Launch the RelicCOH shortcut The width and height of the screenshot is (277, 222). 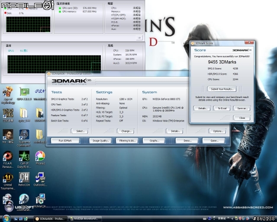click(x=24, y=180)
